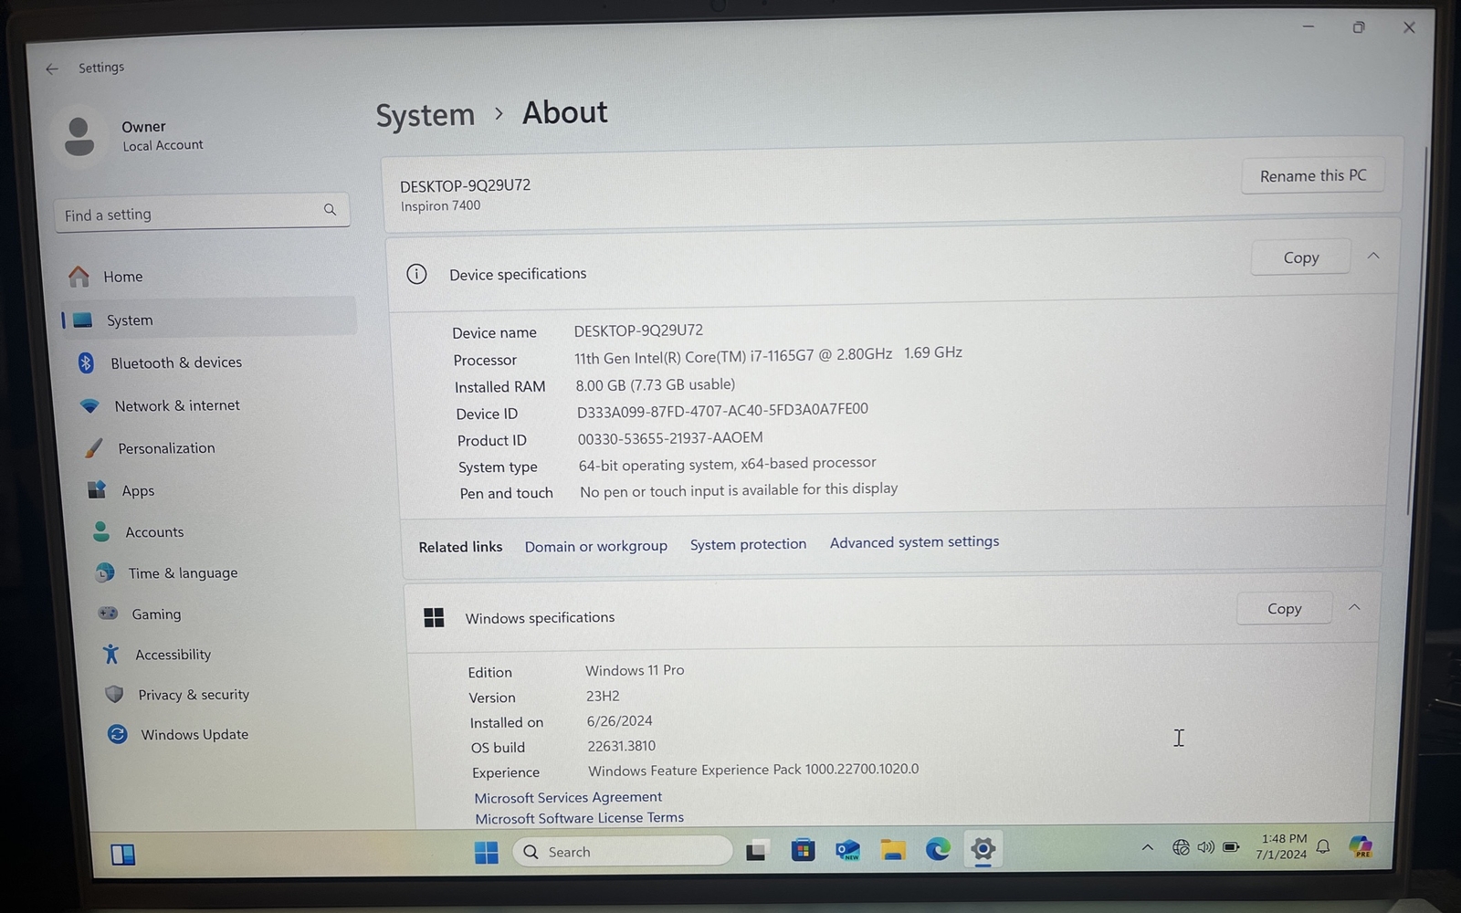The width and height of the screenshot is (1461, 913).
Task: Click OS build value 22631.3810
Action: point(621,746)
